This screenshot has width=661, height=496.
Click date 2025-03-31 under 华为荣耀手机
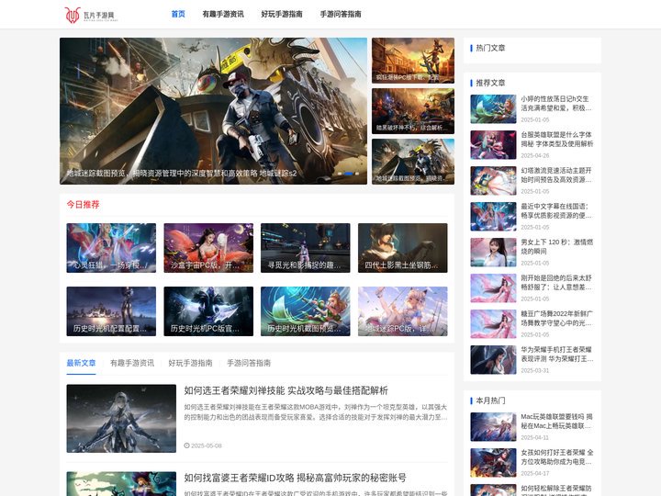tap(535, 371)
